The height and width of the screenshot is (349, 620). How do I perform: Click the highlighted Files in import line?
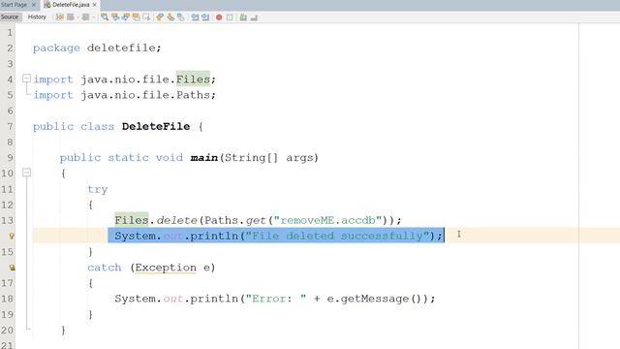click(193, 79)
